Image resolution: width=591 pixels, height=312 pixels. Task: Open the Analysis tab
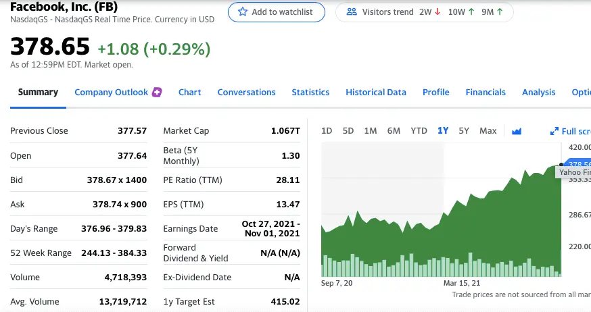[539, 93]
